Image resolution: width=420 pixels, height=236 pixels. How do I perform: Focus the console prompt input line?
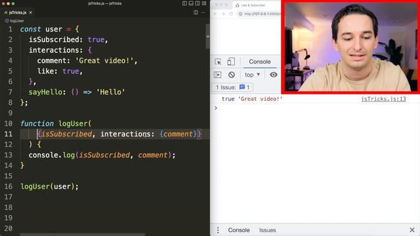point(315,108)
